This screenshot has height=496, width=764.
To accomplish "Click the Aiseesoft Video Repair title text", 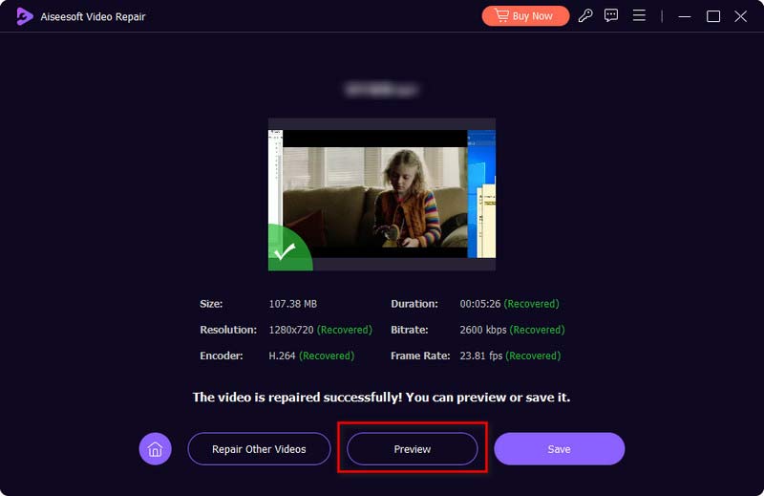I will point(93,16).
